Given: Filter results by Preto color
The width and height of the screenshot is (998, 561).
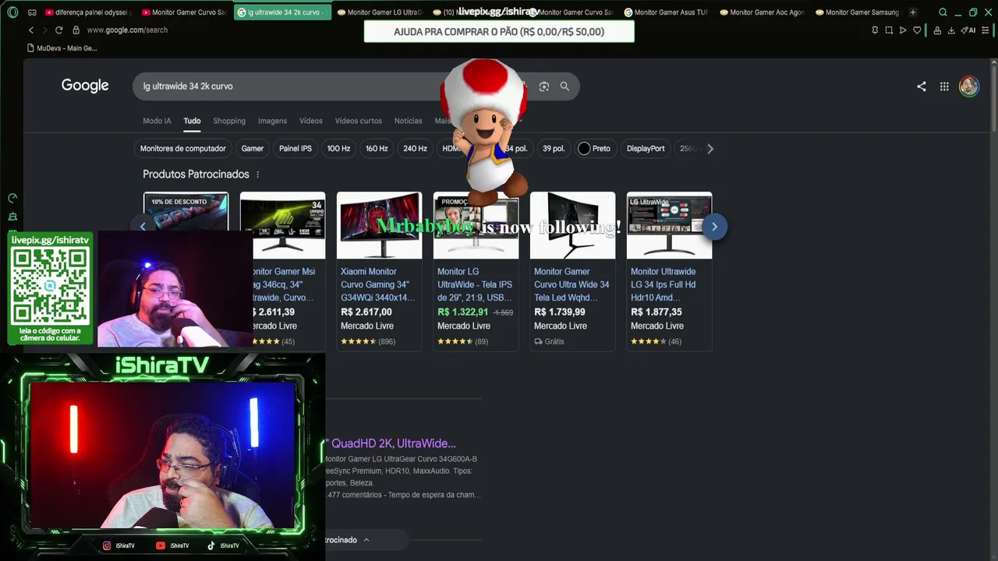Looking at the screenshot, I should click(x=594, y=149).
